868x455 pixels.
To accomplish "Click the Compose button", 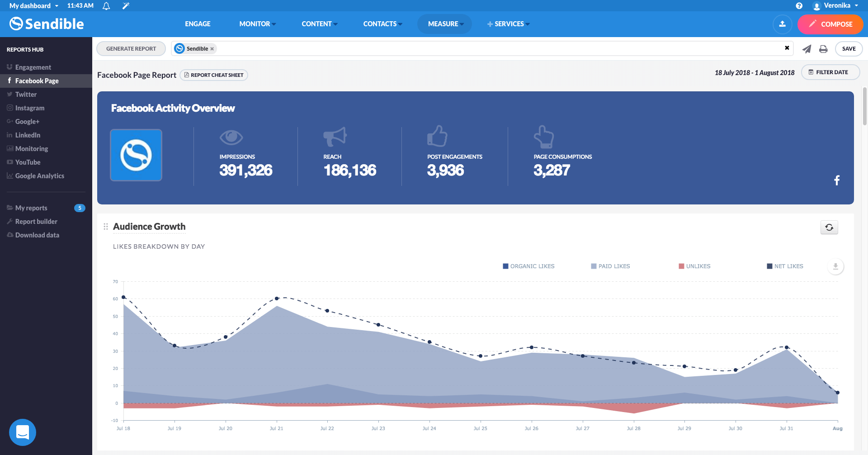I will [x=830, y=24].
